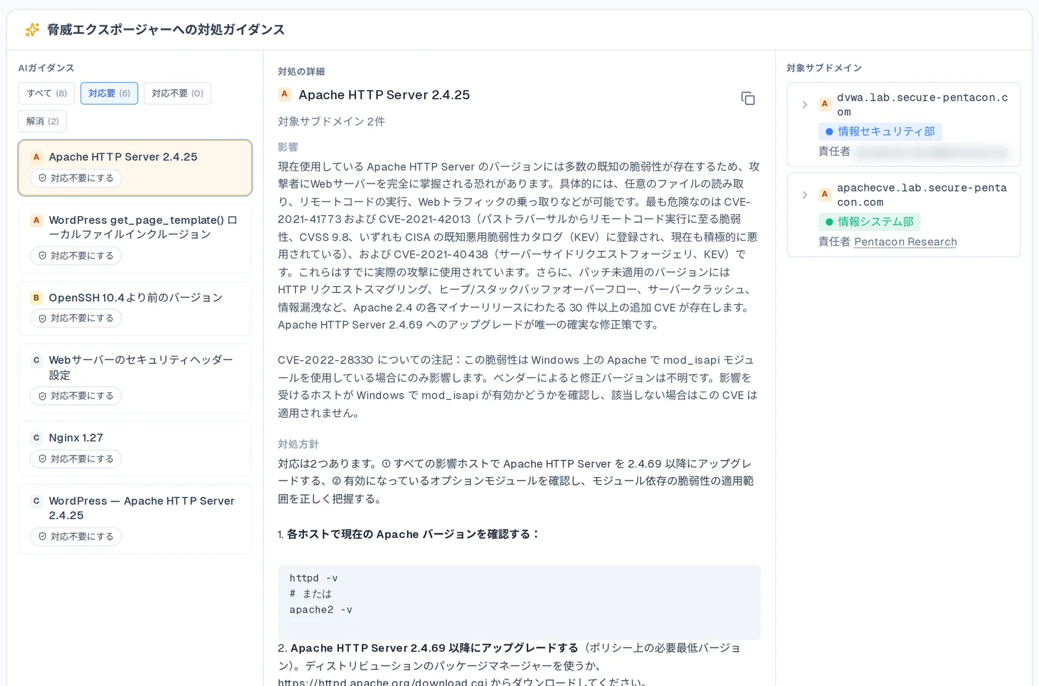Open the Pentacon Research owner link

pyautogui.click(x=905, y=242)
